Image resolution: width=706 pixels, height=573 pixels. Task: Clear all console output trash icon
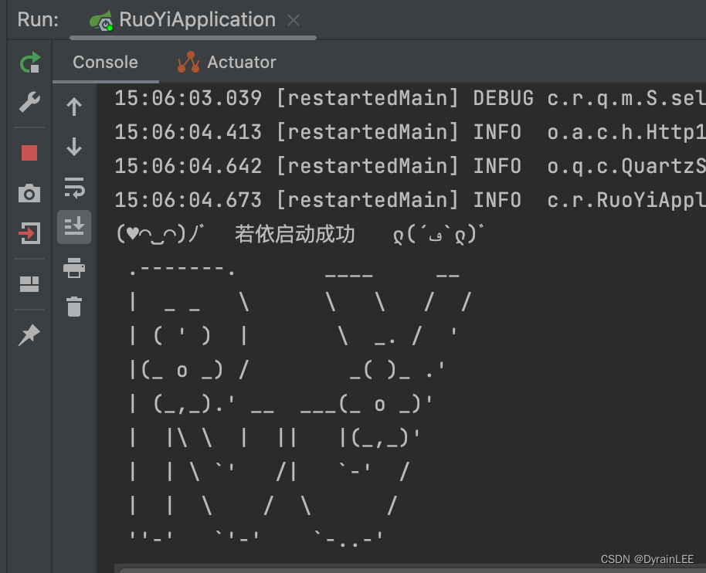(74, 307)
